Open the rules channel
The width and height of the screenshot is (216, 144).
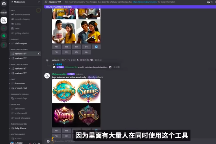coord(17,29)
